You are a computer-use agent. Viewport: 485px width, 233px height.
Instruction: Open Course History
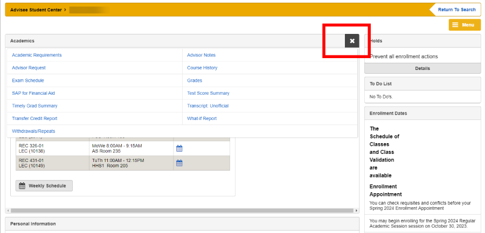point(202,68)
